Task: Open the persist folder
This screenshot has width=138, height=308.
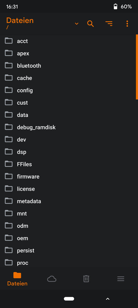Action: pos(69,250)
